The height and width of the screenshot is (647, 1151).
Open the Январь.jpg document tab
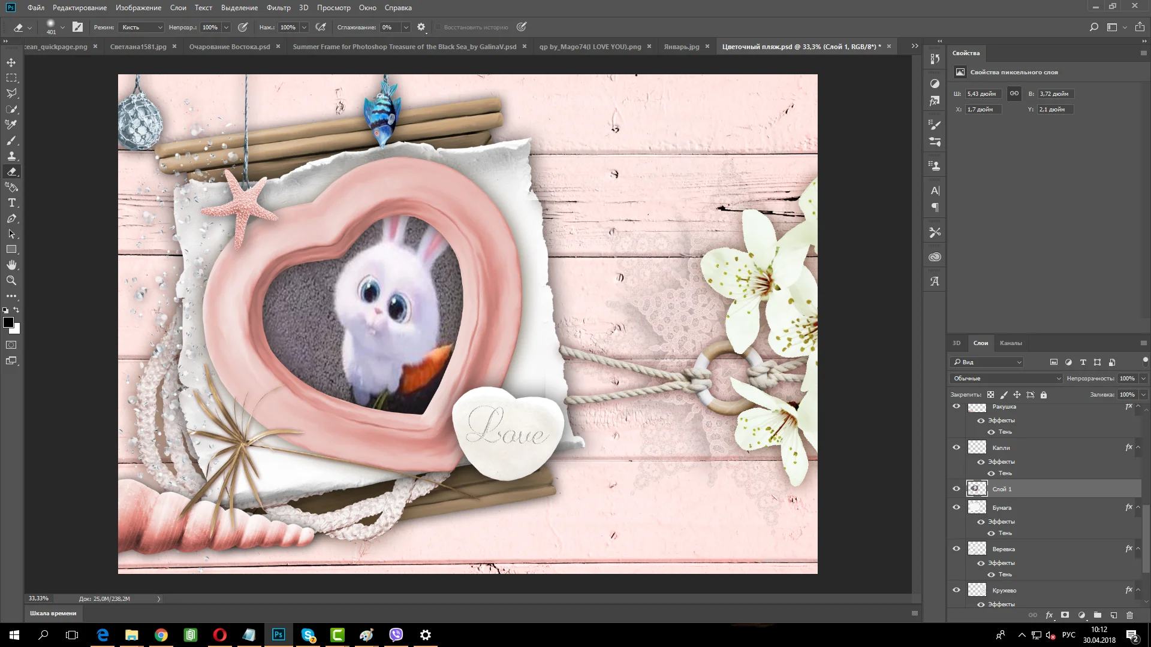[x=681, y=47]
